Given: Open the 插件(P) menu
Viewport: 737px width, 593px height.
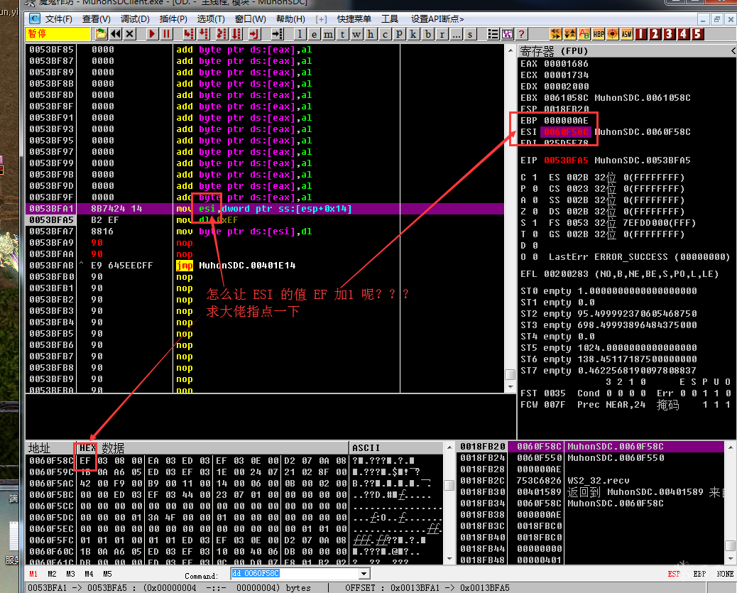Looking at the screenshot, I should tap(173, 18).
